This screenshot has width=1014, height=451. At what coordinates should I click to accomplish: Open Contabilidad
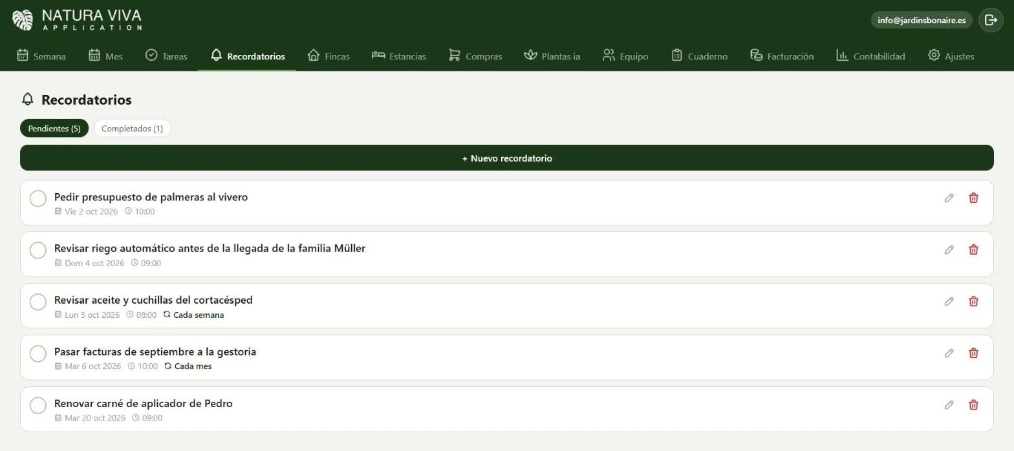[870, 56]
